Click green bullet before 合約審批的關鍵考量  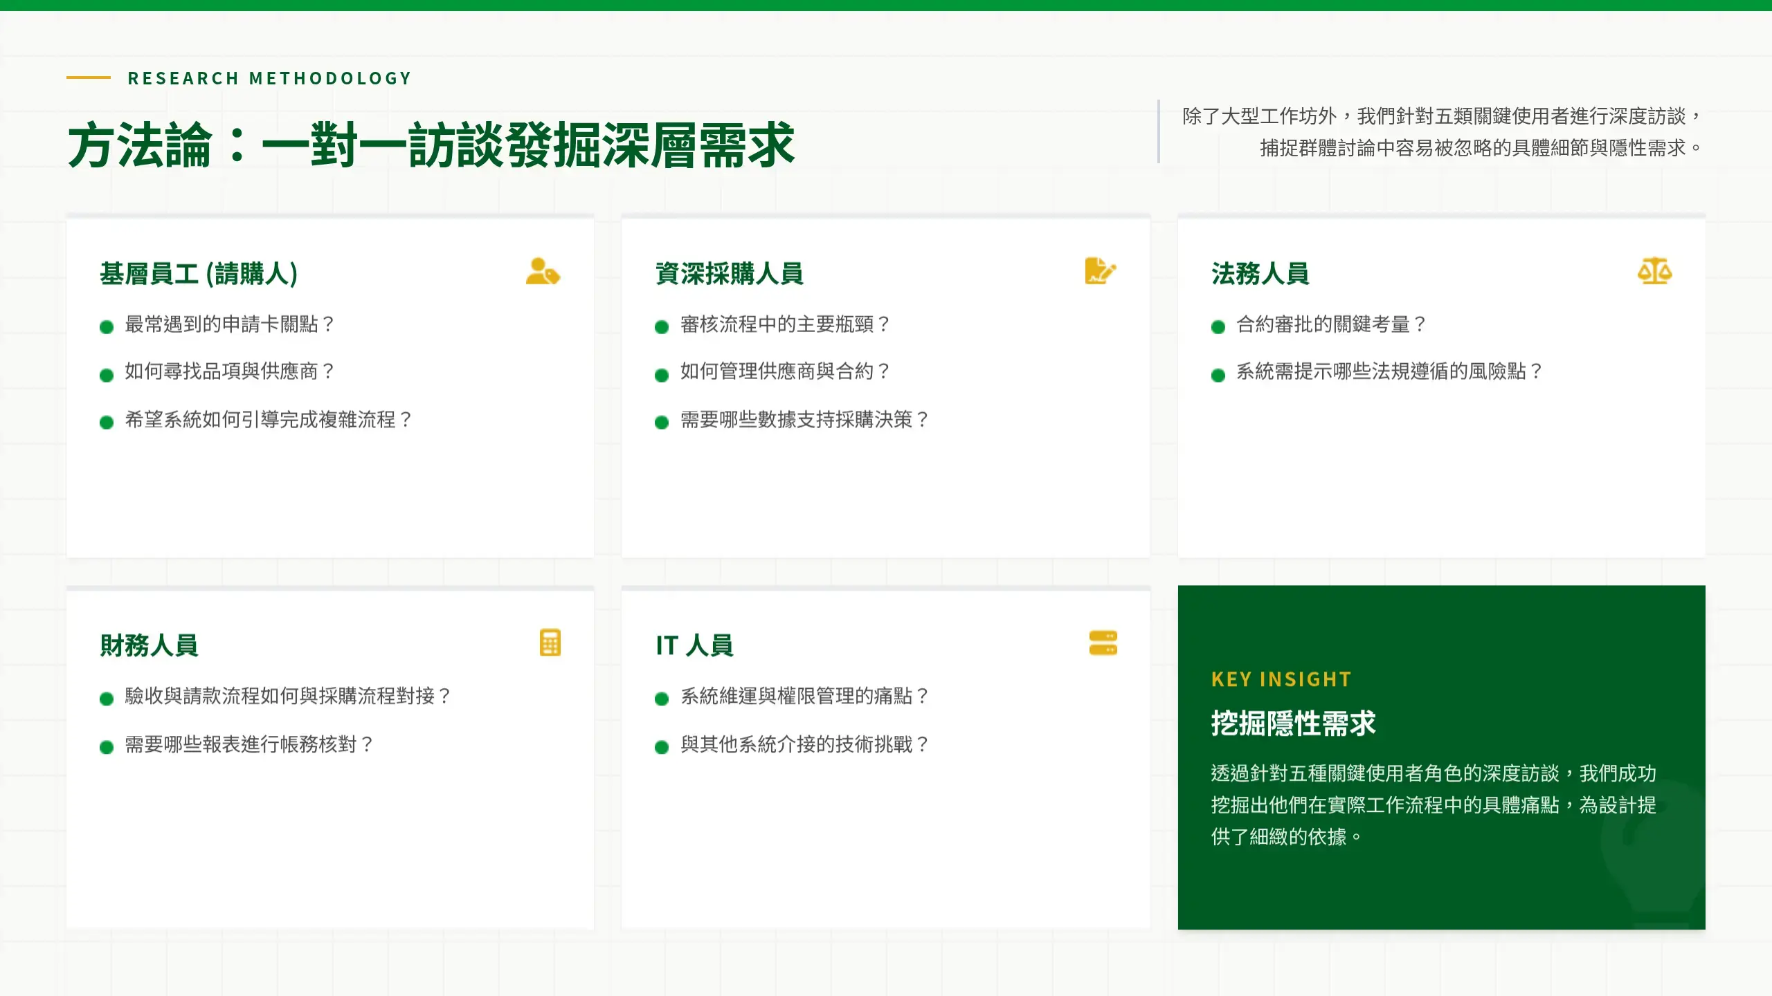point(1218,327)
